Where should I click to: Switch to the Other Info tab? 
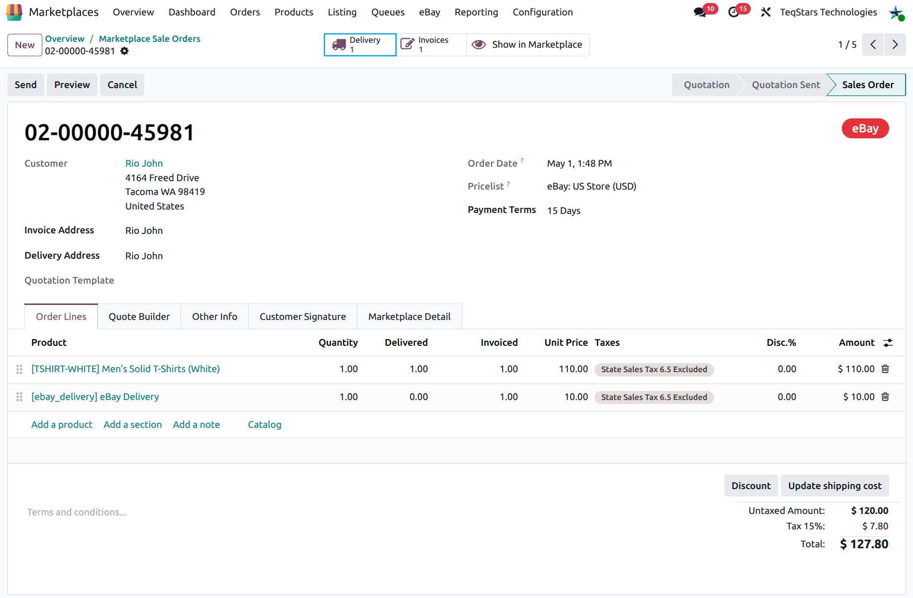pos(214,316)
